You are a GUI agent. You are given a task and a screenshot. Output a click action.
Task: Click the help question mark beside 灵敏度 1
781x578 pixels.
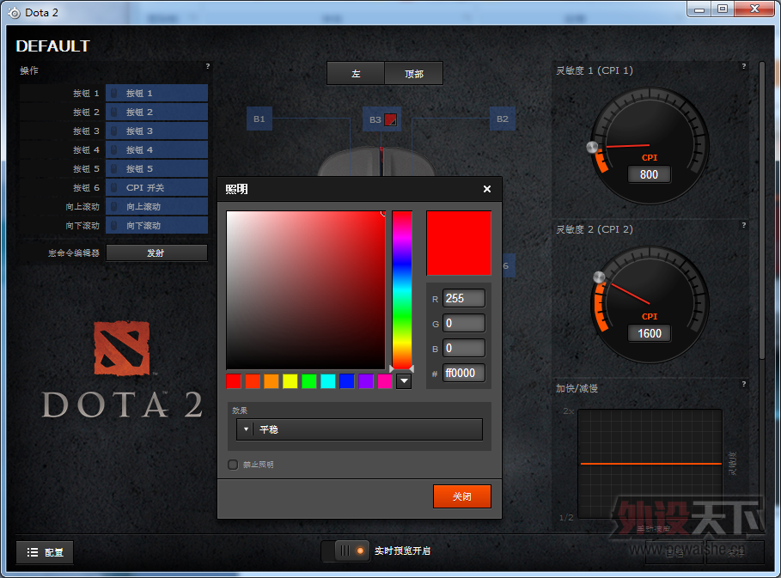click(744, 66)
